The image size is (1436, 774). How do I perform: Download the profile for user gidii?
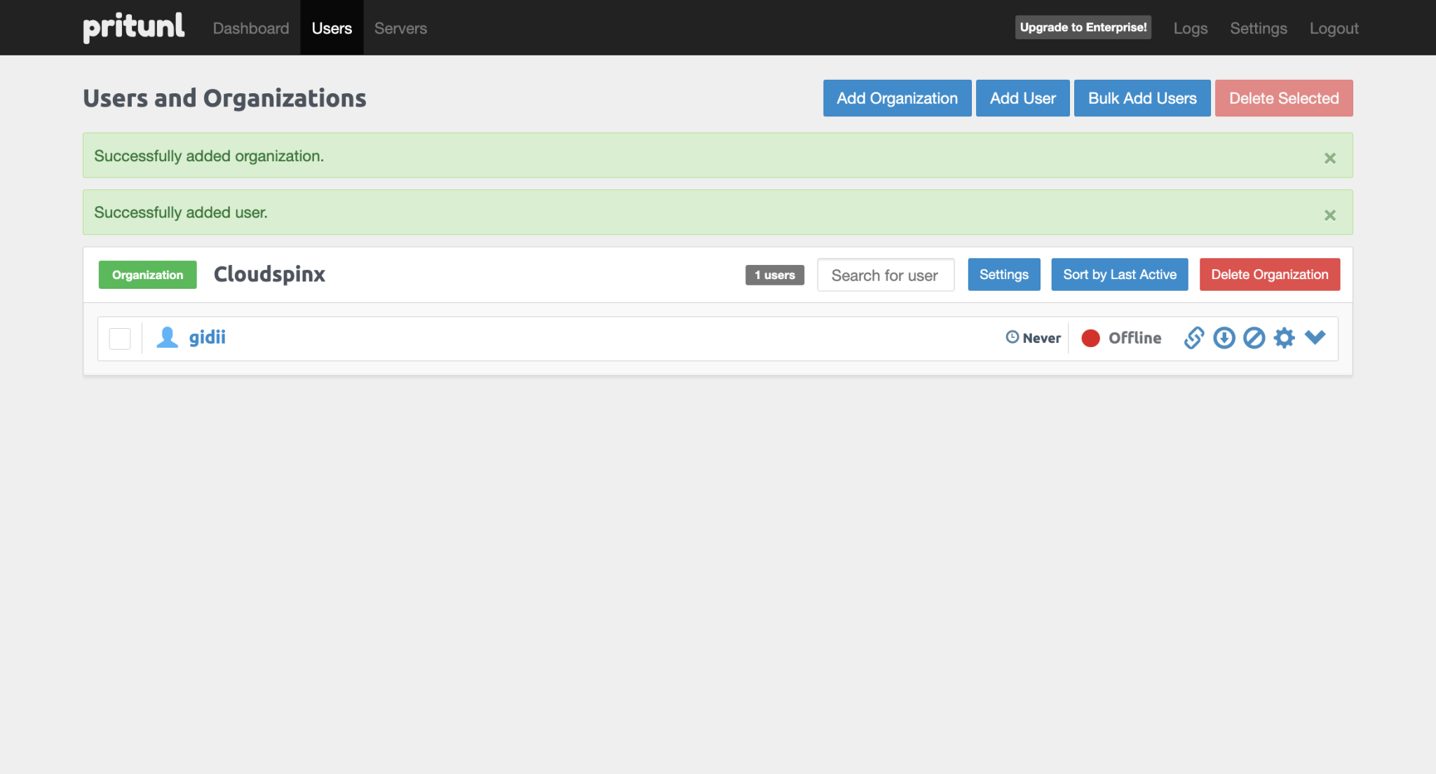(x=1224, y=338)
